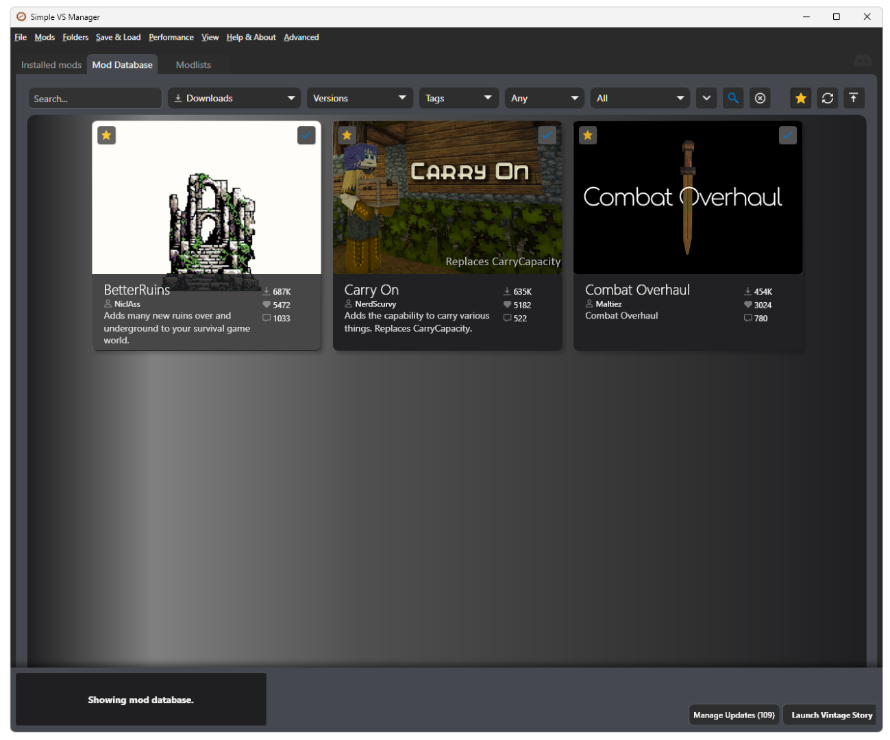The height and width of the screenshot is (740, 890).
Task: Click the star icon on Combat Overhaul card
Action: 587,135
